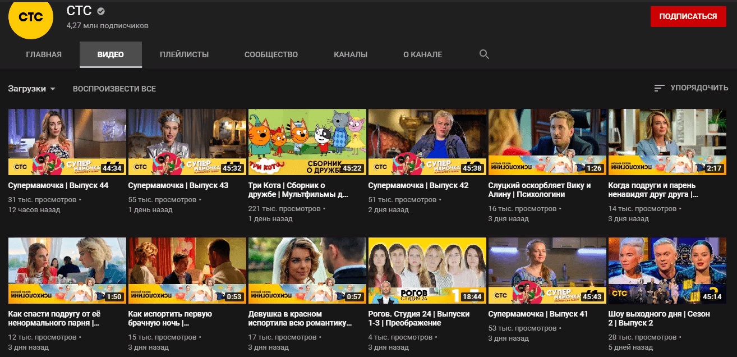Open the 1:50 video thumbnail

click(67, 271)
